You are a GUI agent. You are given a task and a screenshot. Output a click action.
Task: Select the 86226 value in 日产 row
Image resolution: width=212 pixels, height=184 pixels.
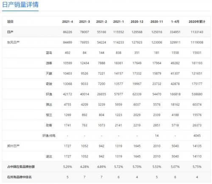tap(67, 32)
